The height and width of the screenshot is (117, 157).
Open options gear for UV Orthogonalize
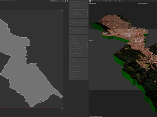pos(87,46)
